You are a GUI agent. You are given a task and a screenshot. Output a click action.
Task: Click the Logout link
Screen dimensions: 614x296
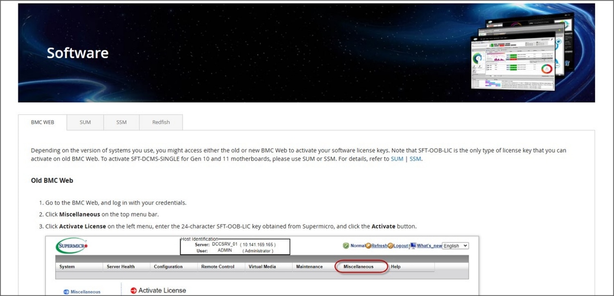[x=401, y=246]
